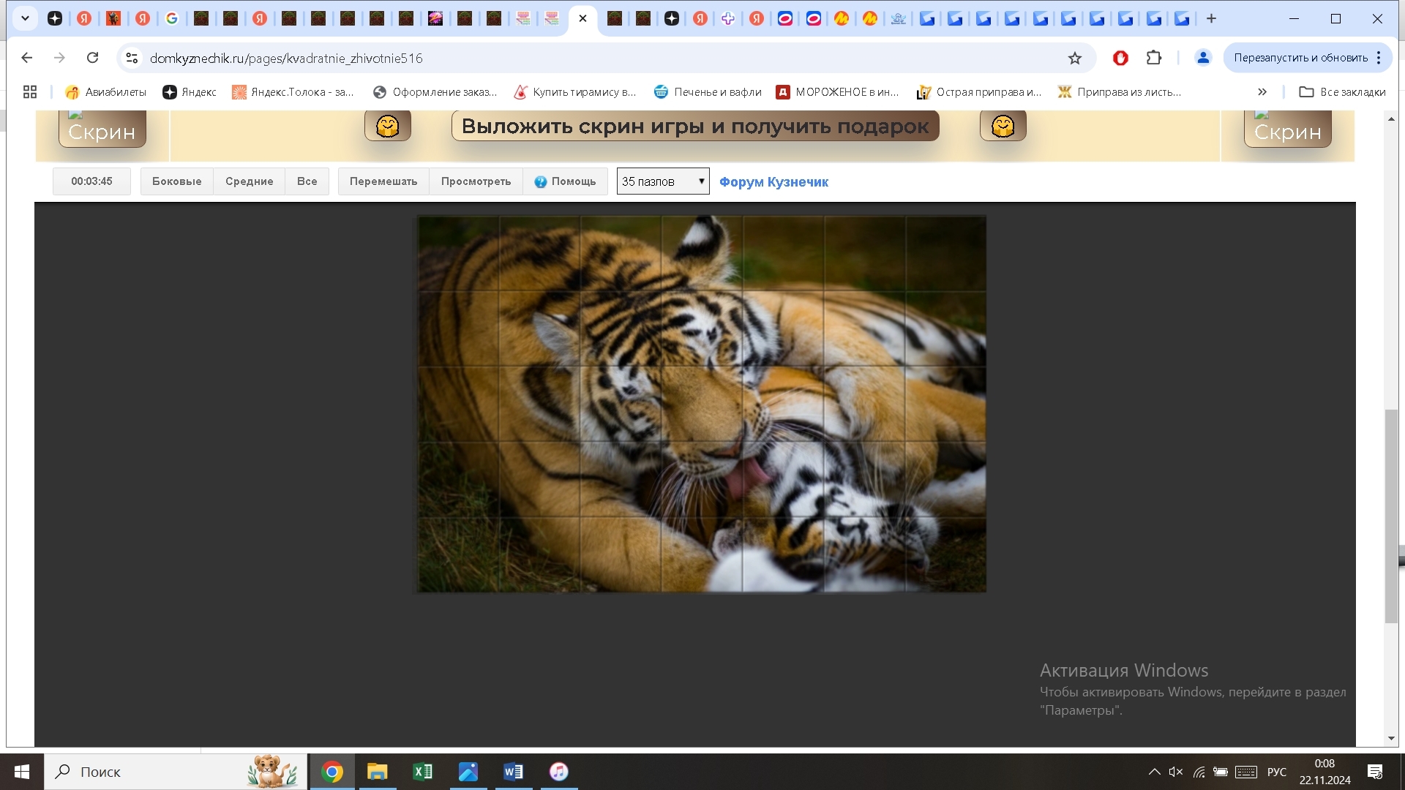Image resolution: width=1405 pixels, height=790 pixels.
Task: Click the taskbar Поиск search box
Action: point(176,772)
